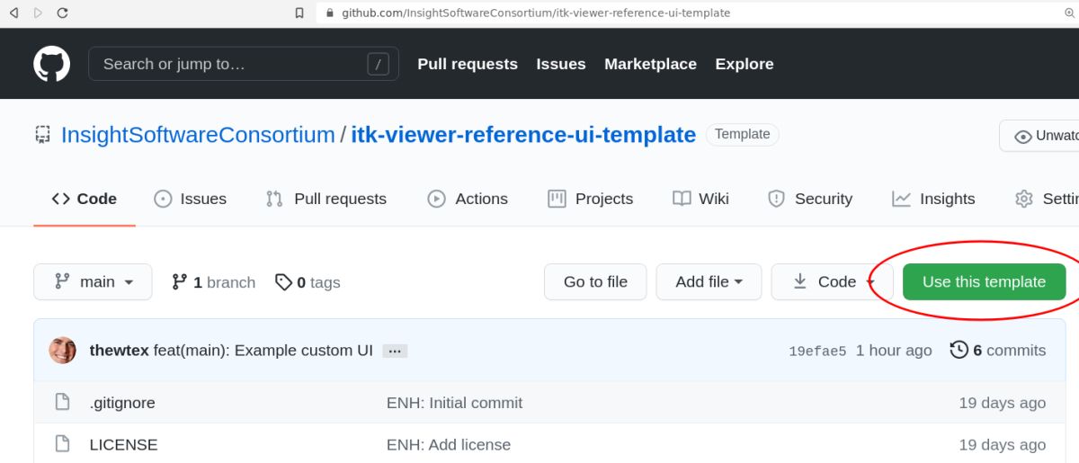This screenshot has width=1079, height=463.
Task: Click the LICENSE file icon
Action: click(62, 444)
